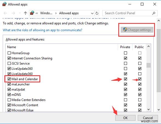Uncheck the mDNS checkbox
The image size is (161, 124).
9,94
